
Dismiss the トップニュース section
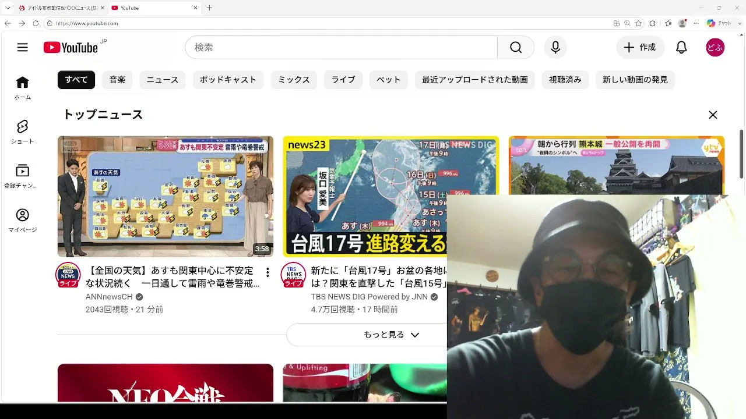pyautogui.click(x=713, y=115)
